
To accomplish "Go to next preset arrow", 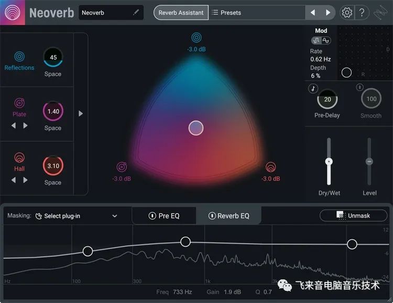I will pos(327,13).
